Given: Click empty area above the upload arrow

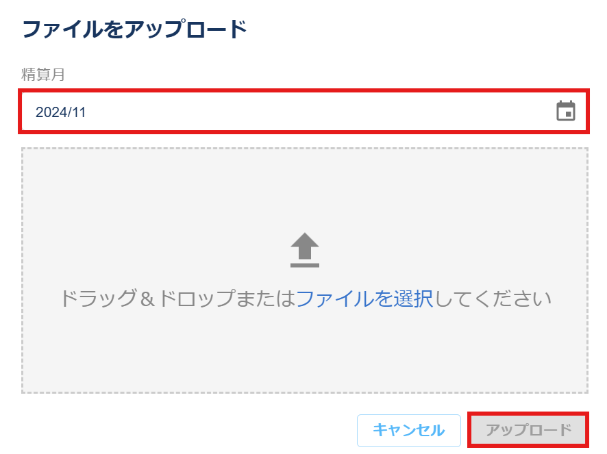Looking at the screenshot, I should click(305, 190).
